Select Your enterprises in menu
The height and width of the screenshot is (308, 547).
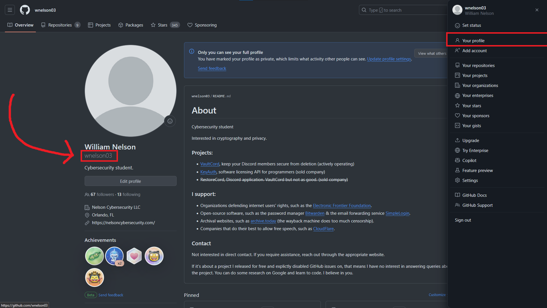(x=497, y=96)
